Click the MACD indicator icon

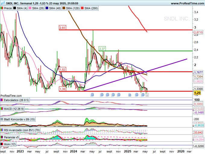pyautogui.click(x=2, y=109)
